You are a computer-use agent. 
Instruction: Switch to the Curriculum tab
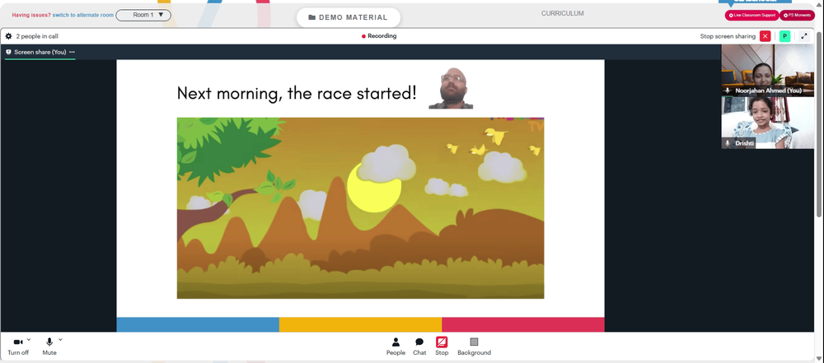point(562,14)
